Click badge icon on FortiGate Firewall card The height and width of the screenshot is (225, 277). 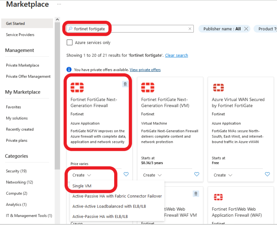[x=125, y=84]
